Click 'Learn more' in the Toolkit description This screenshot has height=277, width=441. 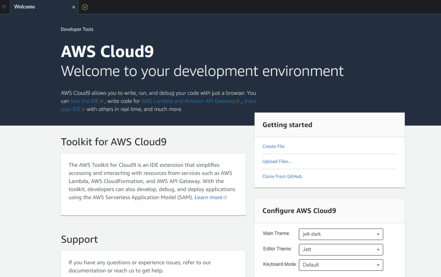pos(208,198)
